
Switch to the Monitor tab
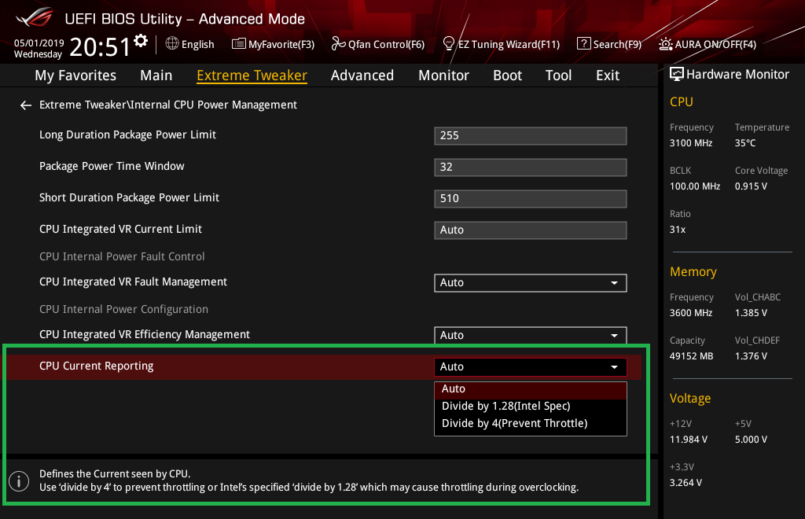pyautogui.click(x=443, y=75)
